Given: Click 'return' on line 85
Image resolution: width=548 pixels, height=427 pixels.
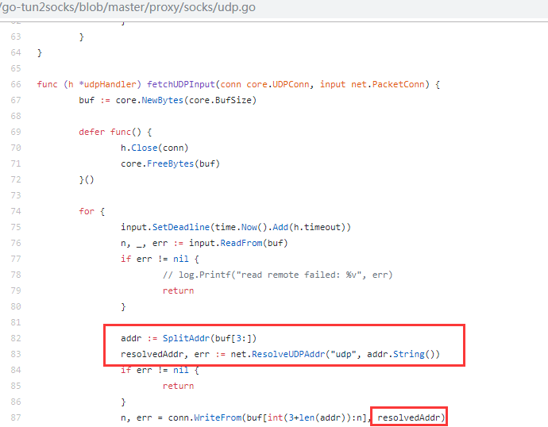Looking at the screenshot, I should click(178, 387).
